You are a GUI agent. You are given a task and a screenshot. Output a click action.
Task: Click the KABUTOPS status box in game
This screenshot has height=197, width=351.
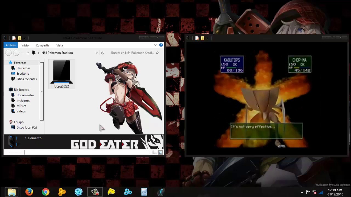point(232,64)
